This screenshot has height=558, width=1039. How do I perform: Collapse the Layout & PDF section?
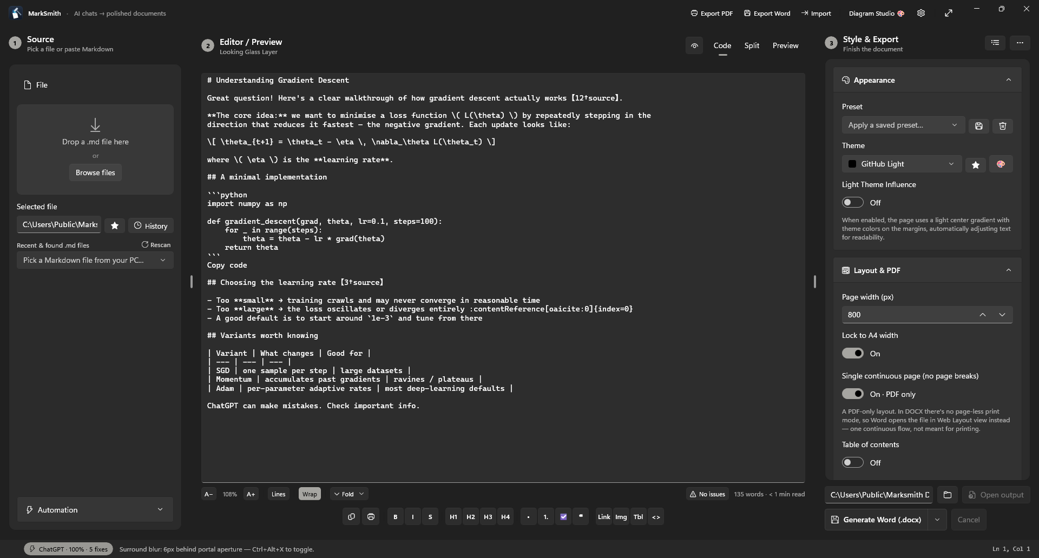pyautogui.click(x=1008, y=270)
